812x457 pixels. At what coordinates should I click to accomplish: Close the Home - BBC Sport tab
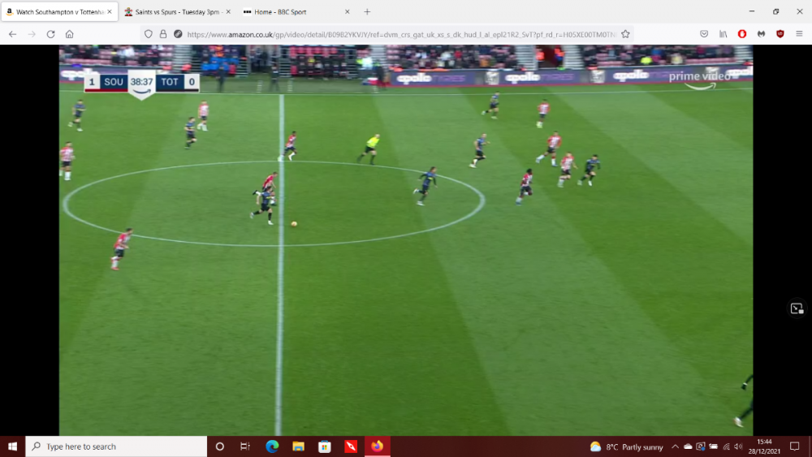click(348, 12)
